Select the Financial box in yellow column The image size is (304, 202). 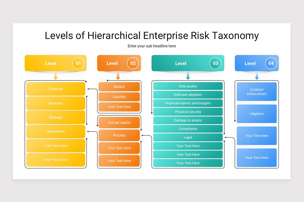point(56,89)
